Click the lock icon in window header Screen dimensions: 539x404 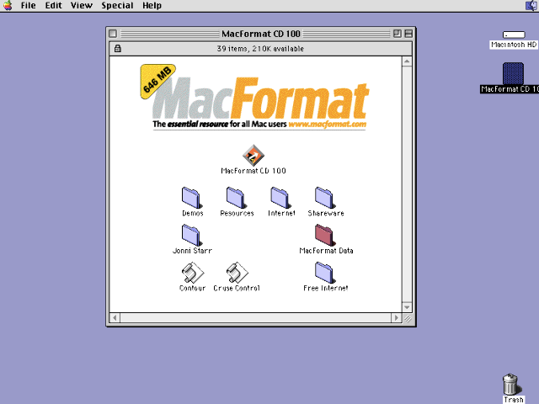[118, 49]
